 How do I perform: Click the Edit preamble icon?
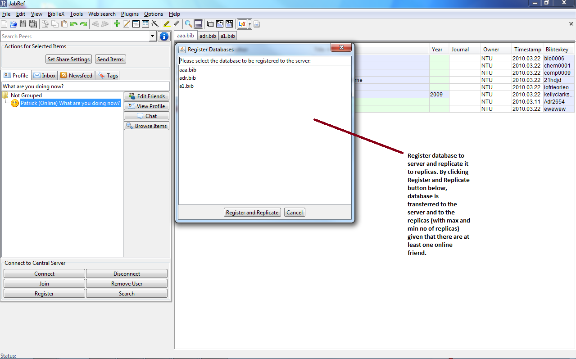click(136, 24)
